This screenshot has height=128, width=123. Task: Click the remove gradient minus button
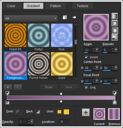pyautogui.click(x=18, y=87)
